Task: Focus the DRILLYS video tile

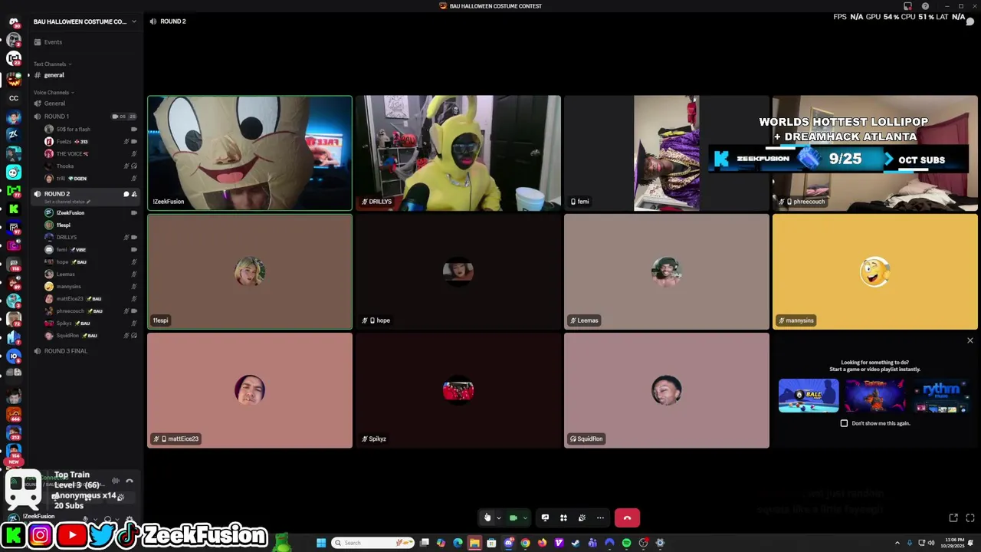Action: tap(458, 153)
